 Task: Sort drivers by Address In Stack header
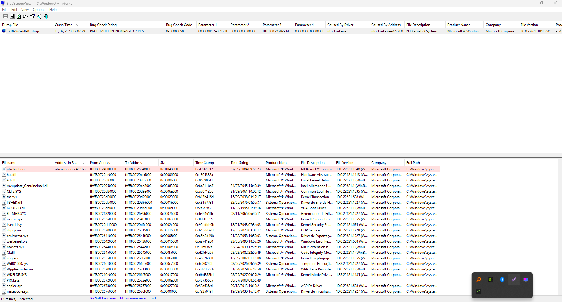70,163
